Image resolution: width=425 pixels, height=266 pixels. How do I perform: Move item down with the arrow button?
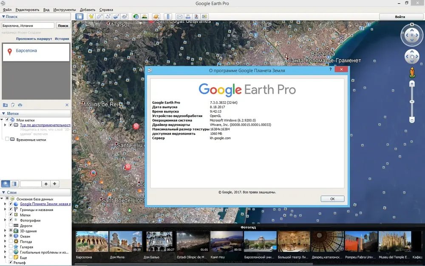(x=54, y=184)
